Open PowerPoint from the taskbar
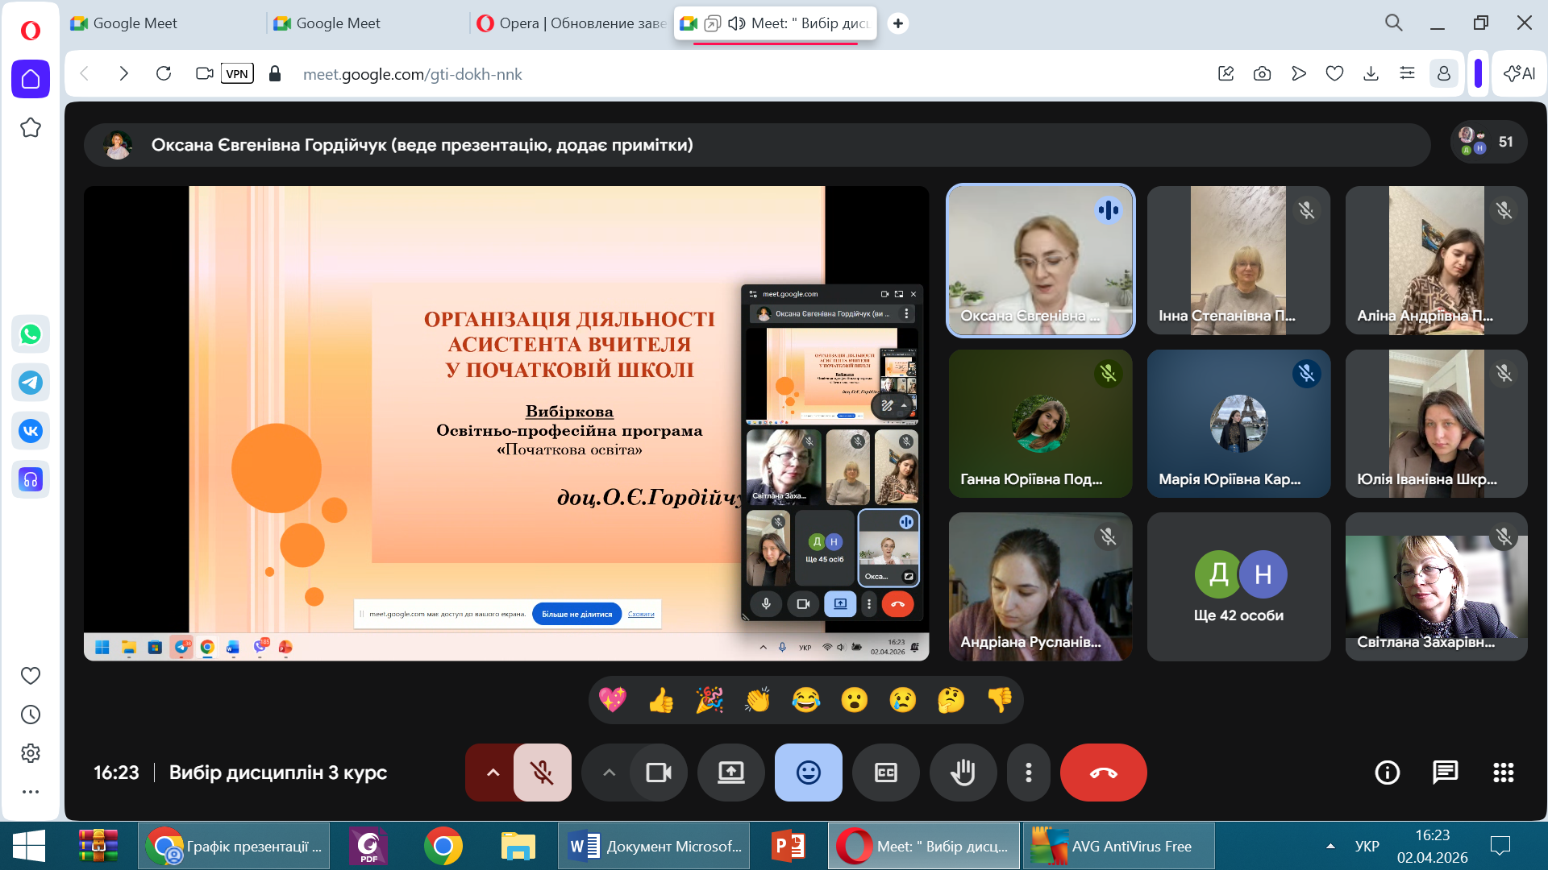This screenshot has height=870, width=1548. (x=788, y=847)
